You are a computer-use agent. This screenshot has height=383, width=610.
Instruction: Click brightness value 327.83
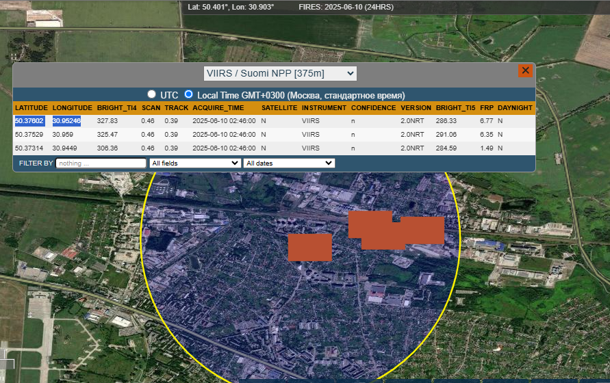107,121
